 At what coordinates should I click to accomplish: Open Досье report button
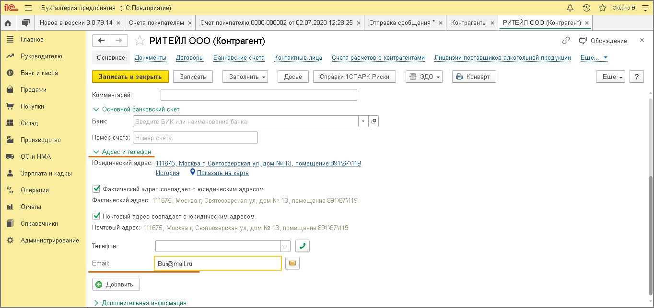click(x=293, y=77)
